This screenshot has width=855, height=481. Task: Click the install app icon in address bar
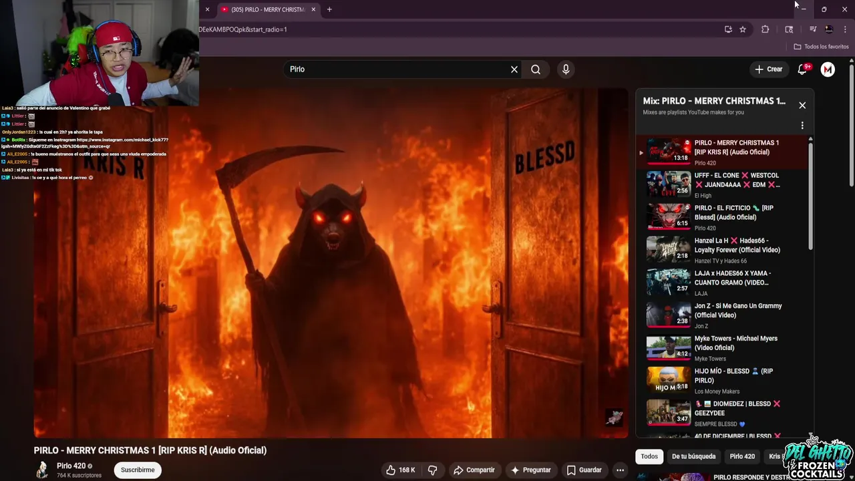(x=728, y=29)
